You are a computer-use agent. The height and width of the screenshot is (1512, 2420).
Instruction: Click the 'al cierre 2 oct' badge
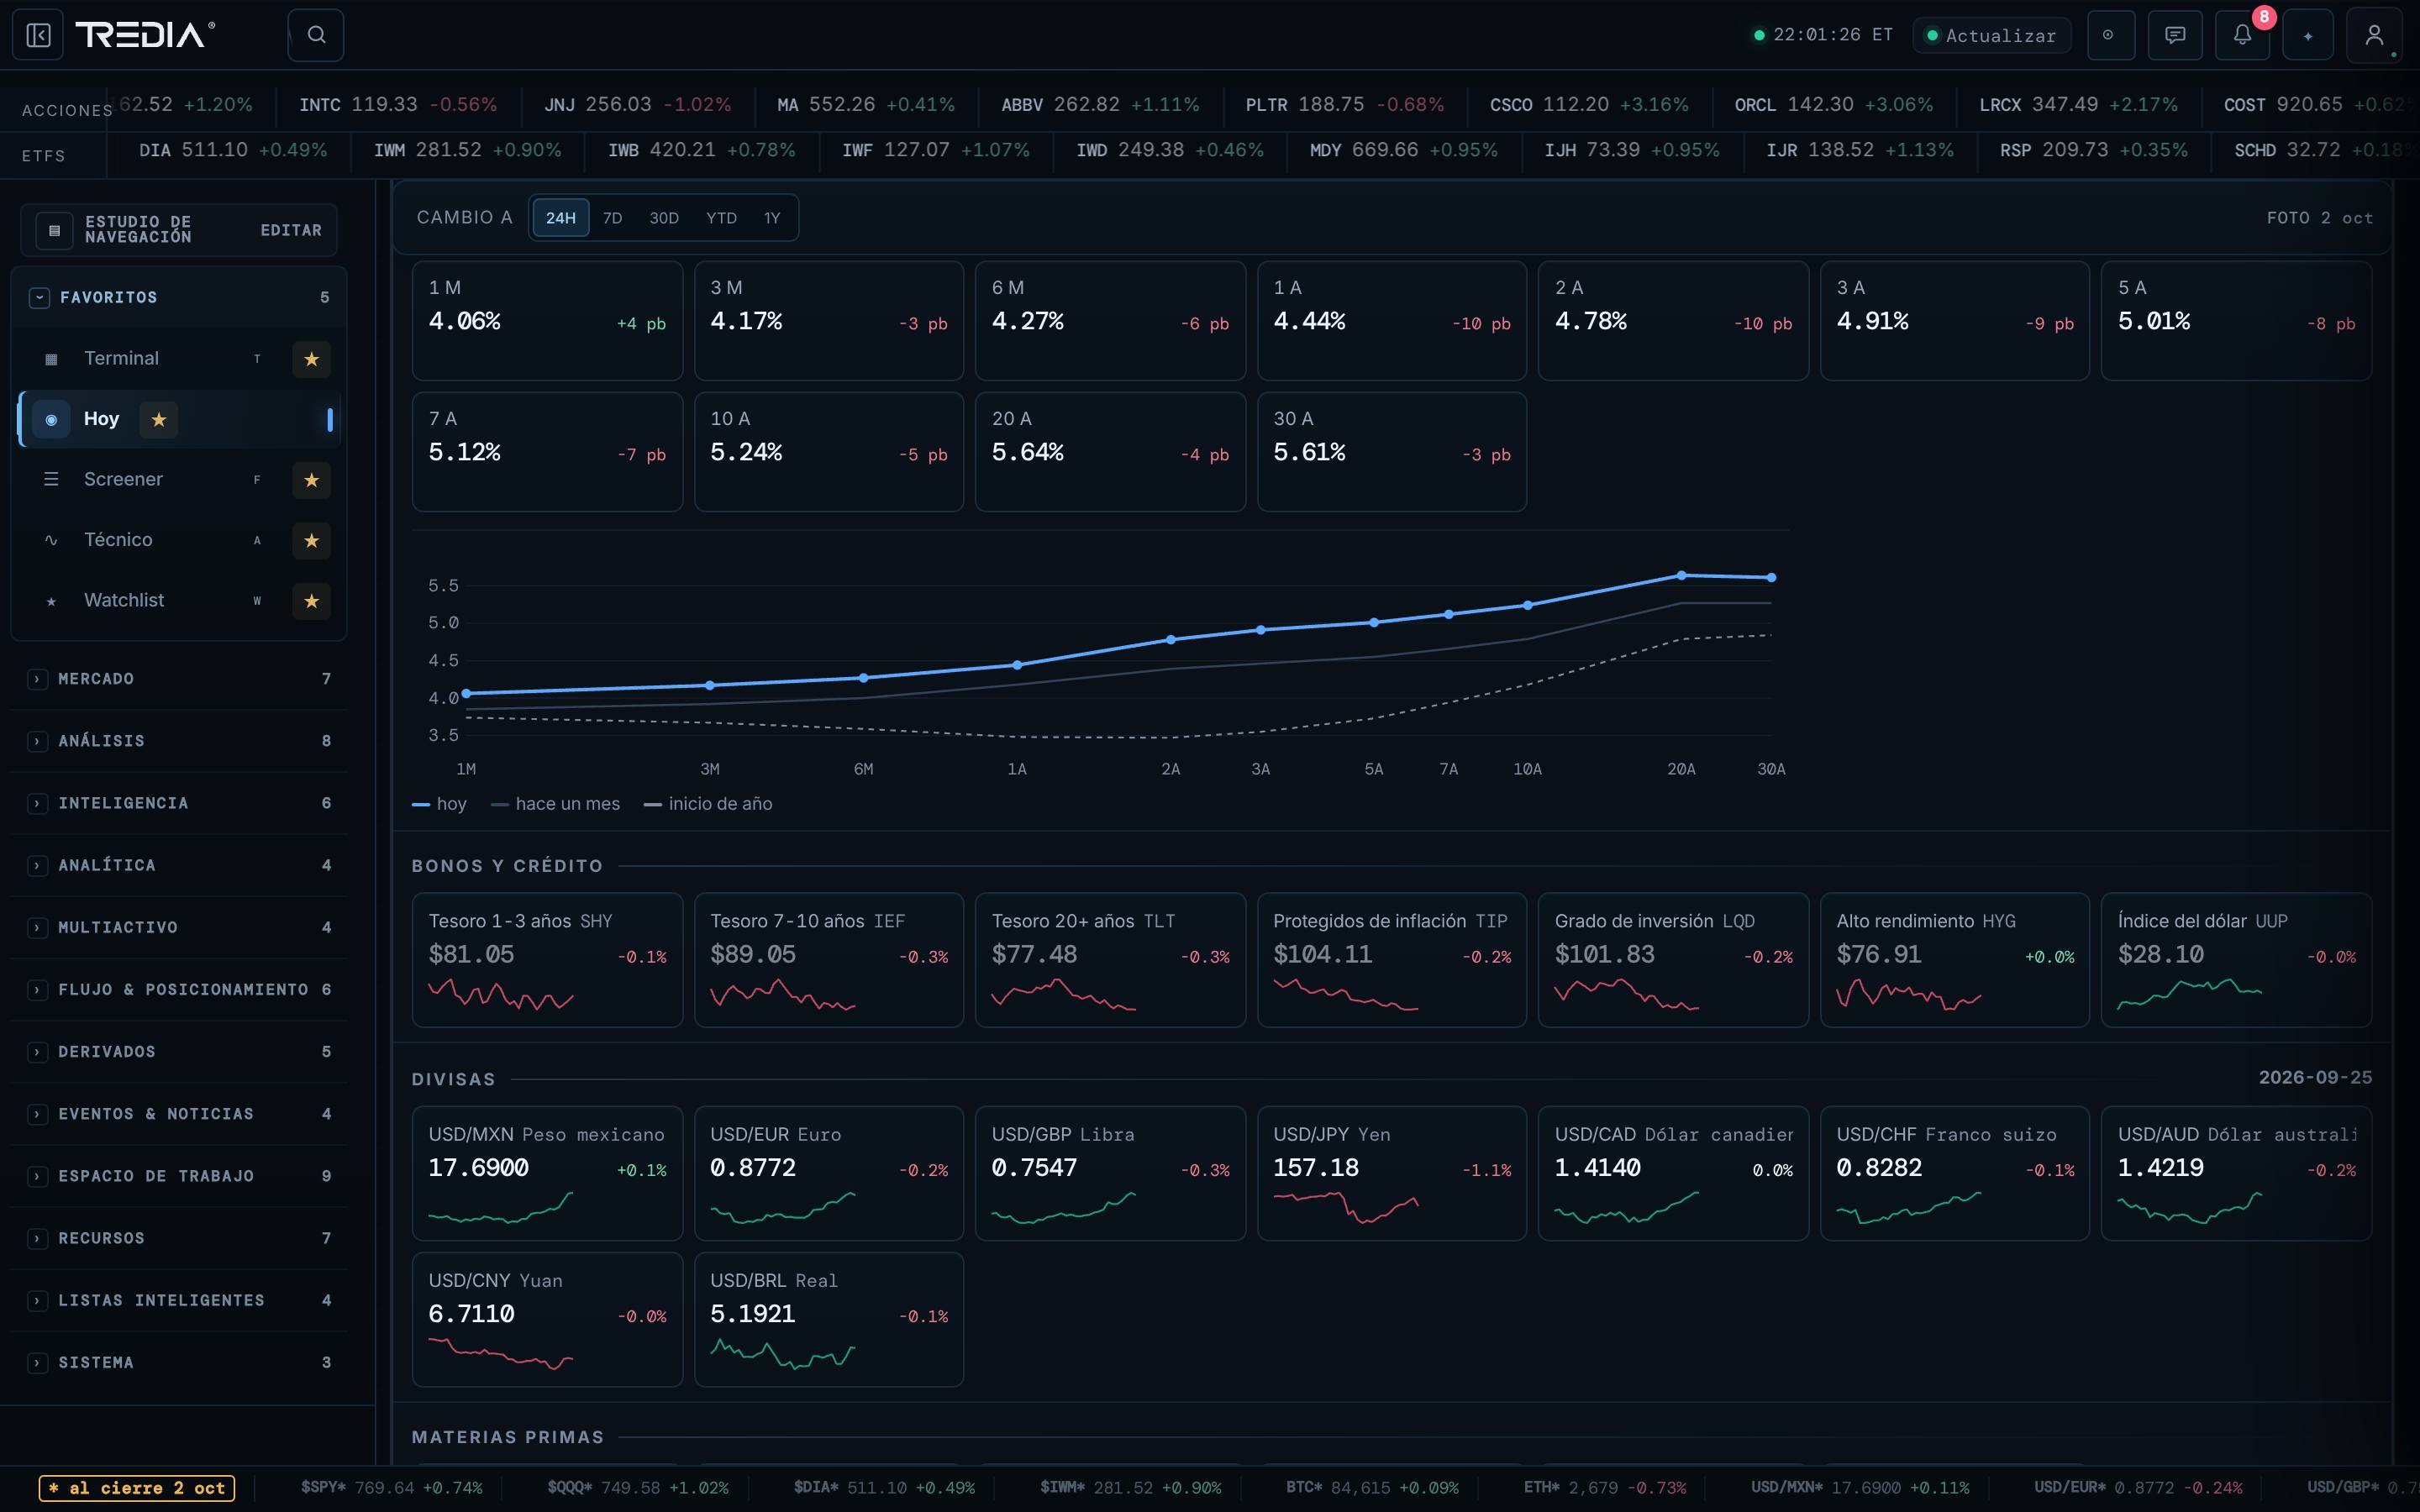tap(137, 1488)
